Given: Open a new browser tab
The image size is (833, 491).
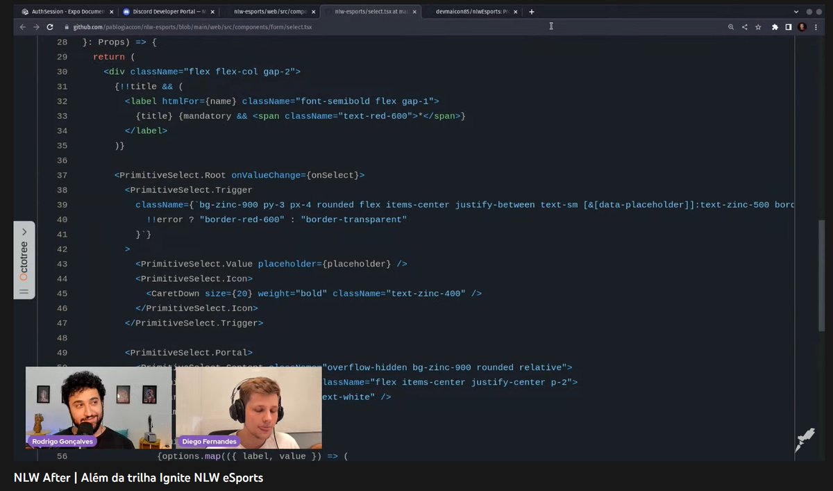Looking at the screenshot, I should tap(532, 12).
